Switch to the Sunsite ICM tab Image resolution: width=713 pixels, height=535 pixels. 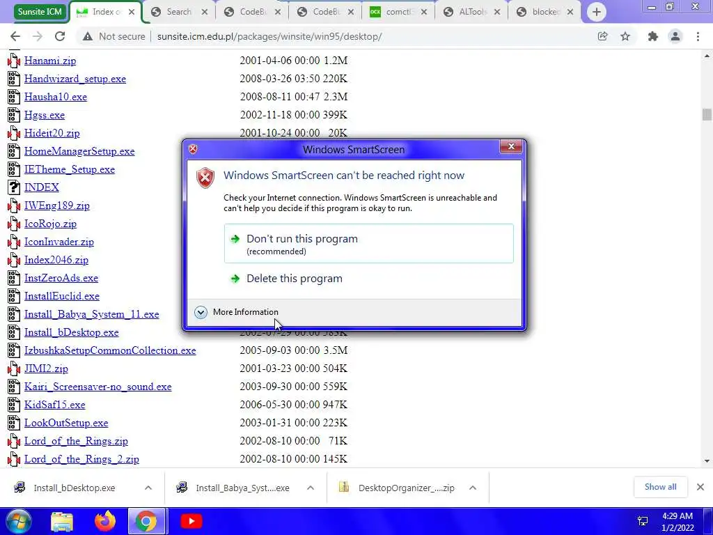point(40,12)
